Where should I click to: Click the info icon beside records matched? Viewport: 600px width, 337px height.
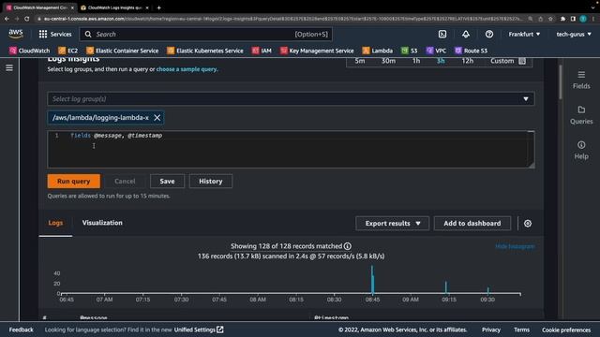[x=348, y=246]
